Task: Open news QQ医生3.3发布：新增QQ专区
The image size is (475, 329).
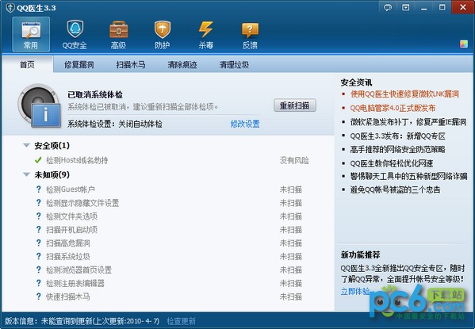Action: pyautogui.click(x=398, y=136)
